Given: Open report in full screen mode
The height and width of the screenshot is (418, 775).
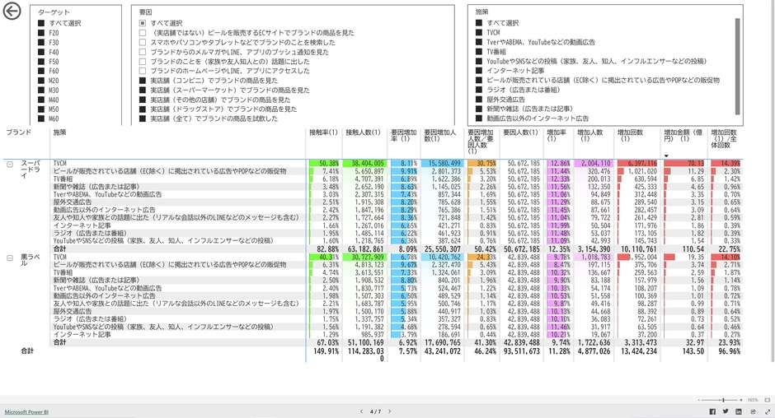Looking at the screenshot, I should (768, 411).
